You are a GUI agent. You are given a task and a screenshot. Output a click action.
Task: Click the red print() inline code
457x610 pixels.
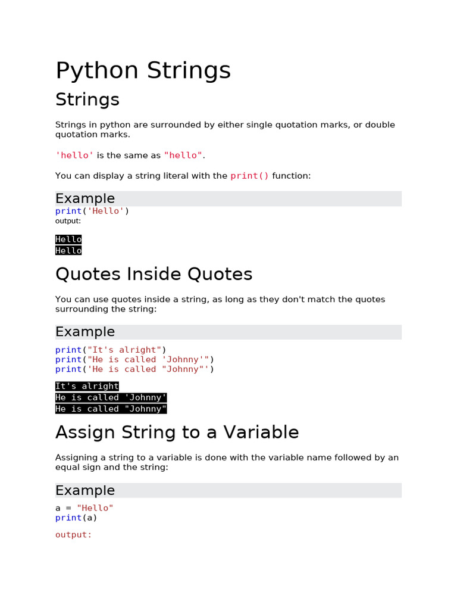tap(249, 176)
